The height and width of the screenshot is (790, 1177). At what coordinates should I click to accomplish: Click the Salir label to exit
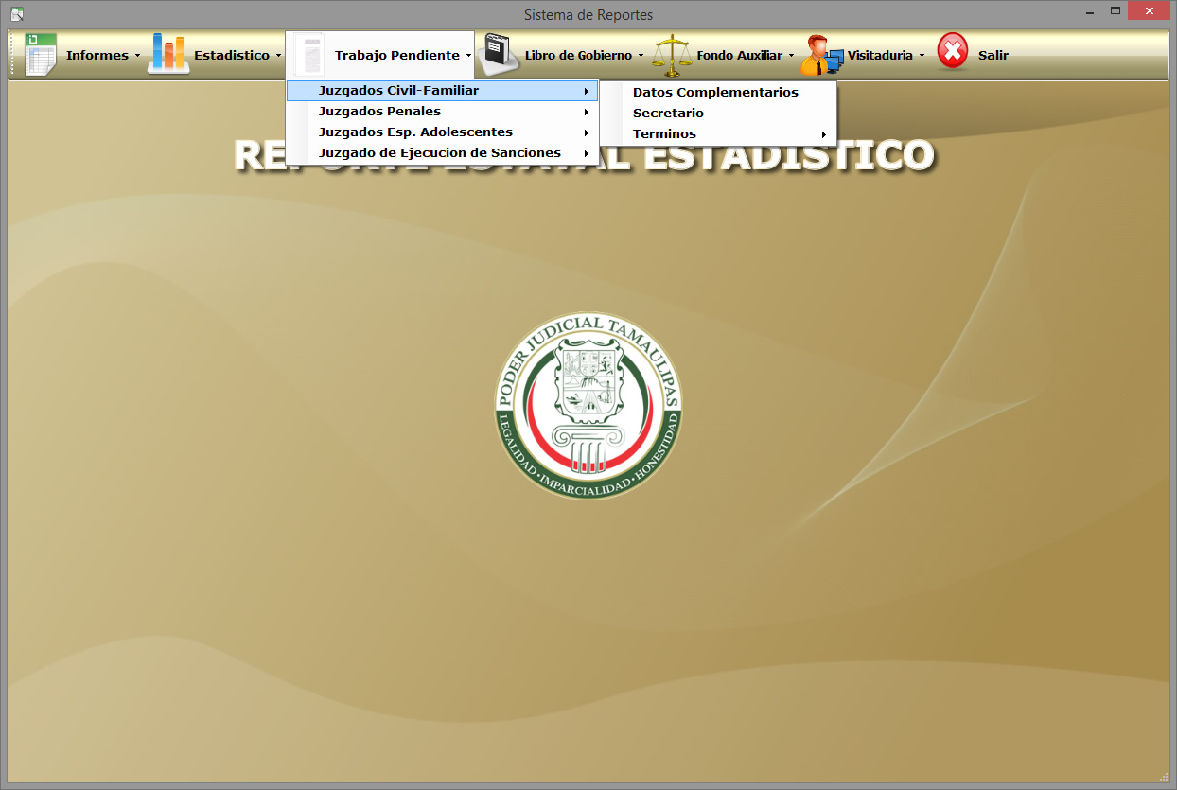click(993, 55)
